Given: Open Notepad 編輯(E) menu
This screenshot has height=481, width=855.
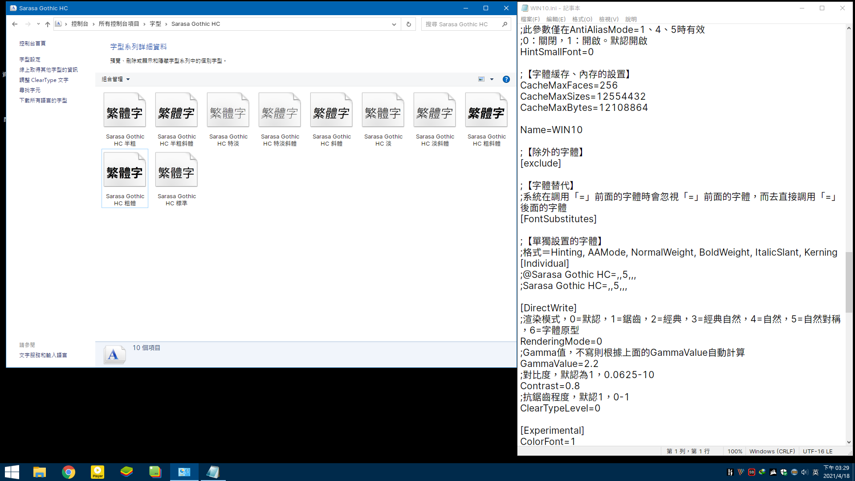Looking at the screenshot, I should [556, 19].
